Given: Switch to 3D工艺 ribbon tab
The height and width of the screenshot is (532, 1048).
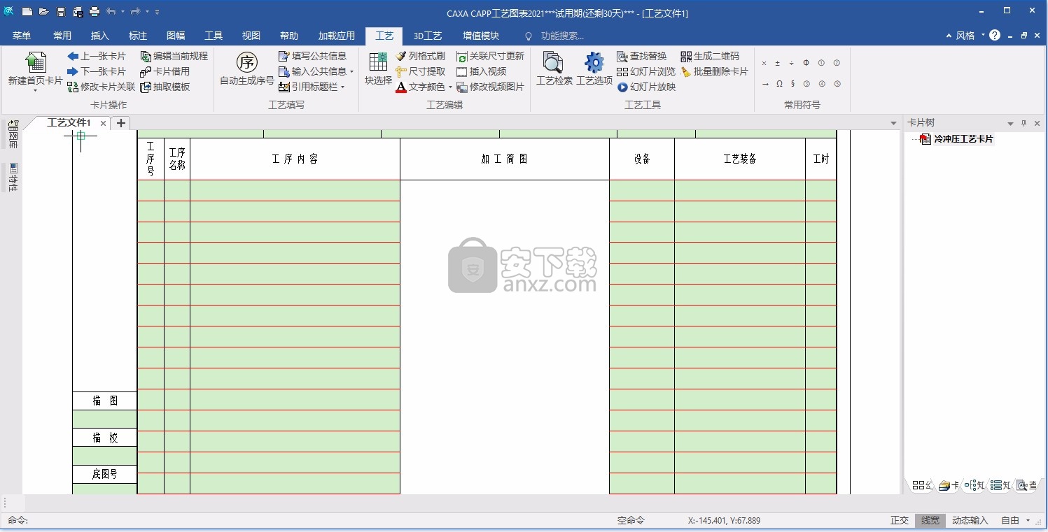Looking at the screenshot, I should coord(428,36).
